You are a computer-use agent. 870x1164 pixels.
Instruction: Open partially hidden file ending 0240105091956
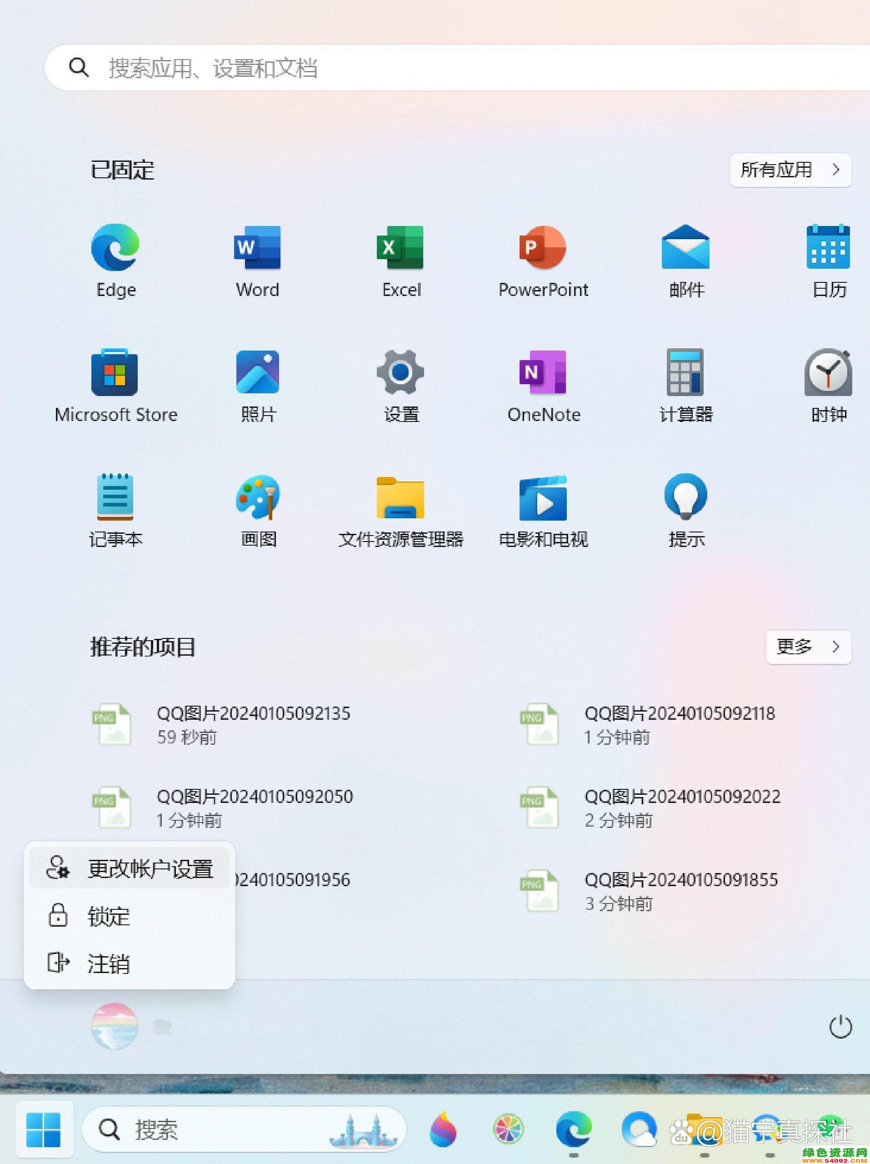coord(294,879)
